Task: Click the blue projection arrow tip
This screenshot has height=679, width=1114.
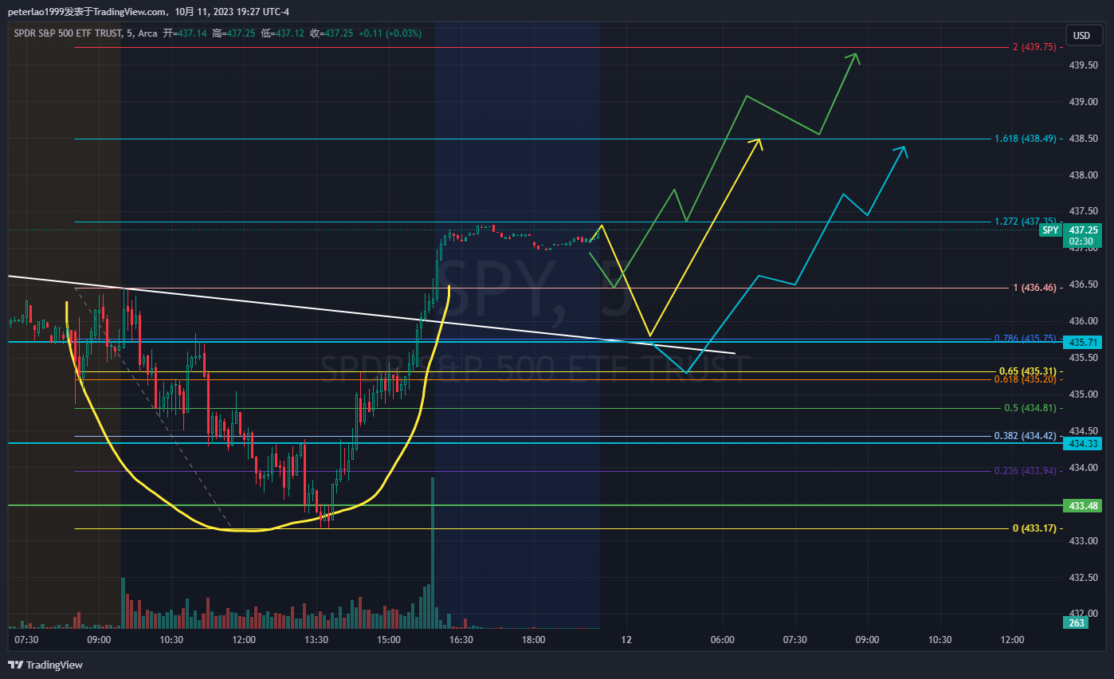Action: [x=903, y=148]
